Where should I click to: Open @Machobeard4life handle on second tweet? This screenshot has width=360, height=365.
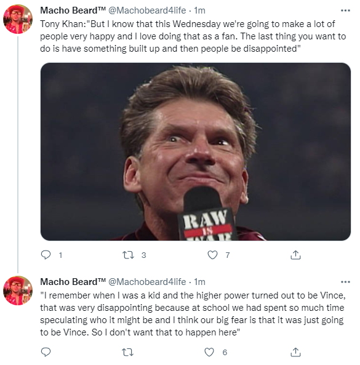coord(147,282)
